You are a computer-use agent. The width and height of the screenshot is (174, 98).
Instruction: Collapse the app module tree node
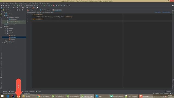3,12
